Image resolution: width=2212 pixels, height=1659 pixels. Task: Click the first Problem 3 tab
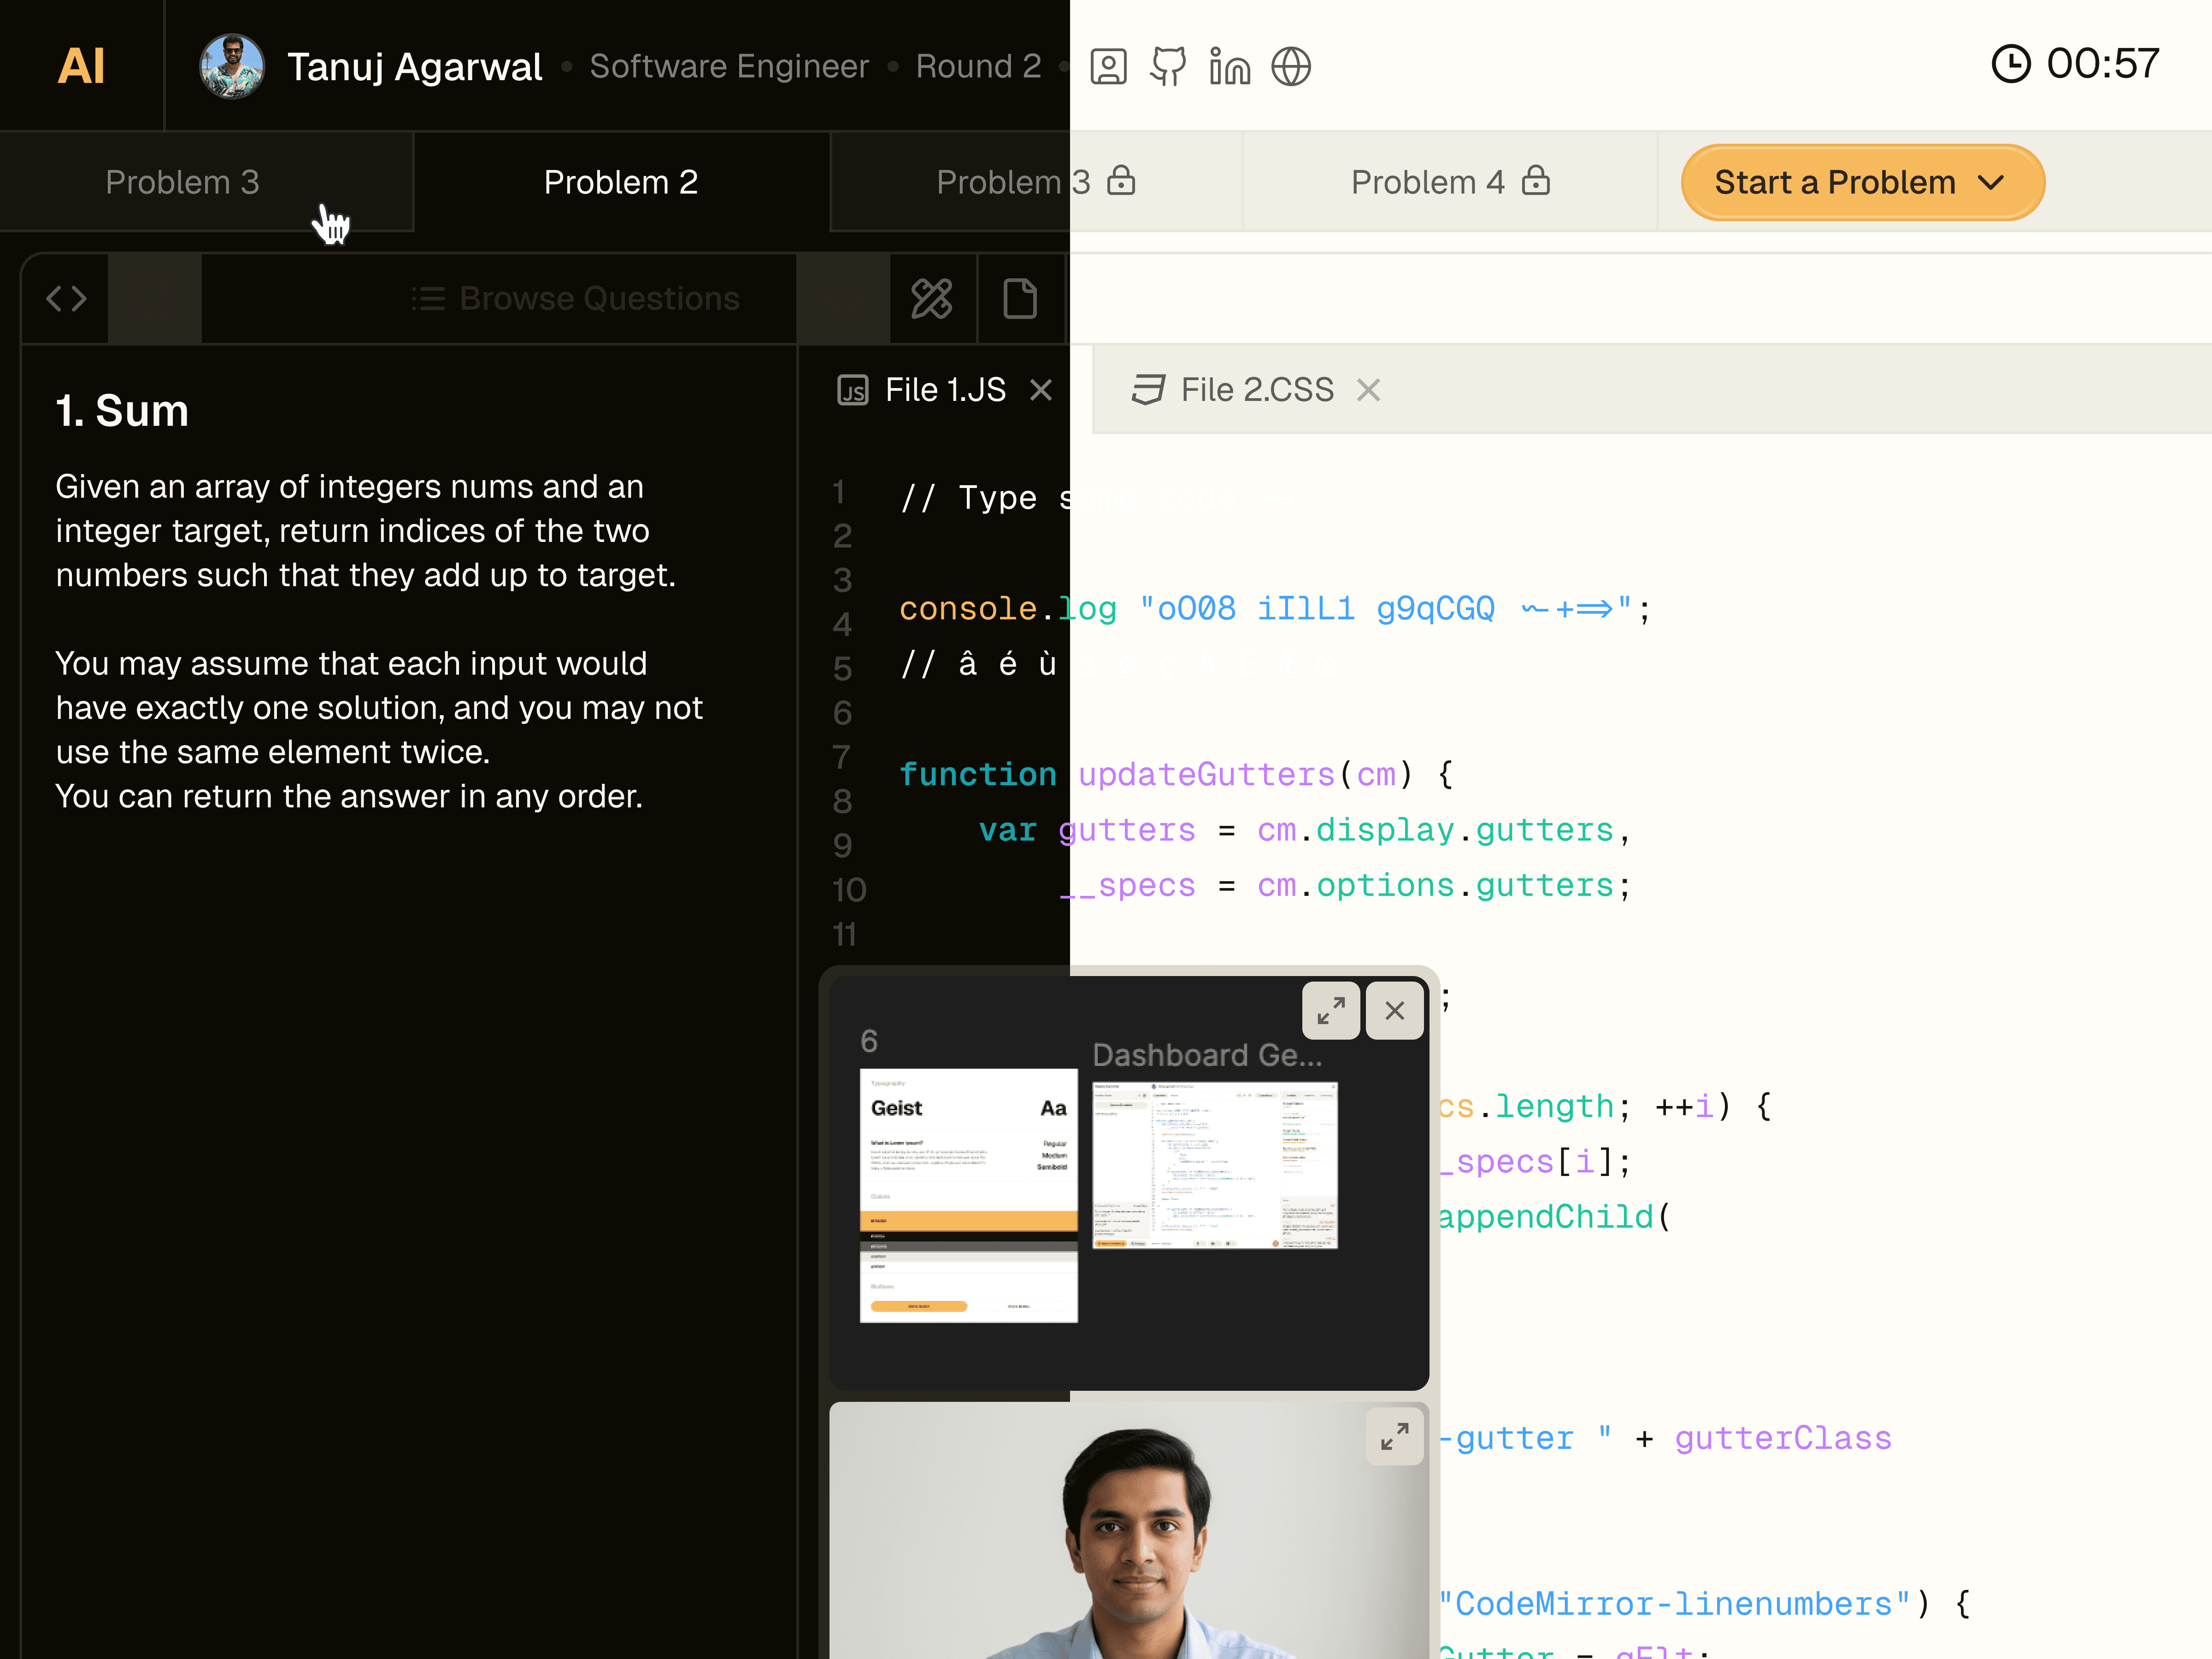[182, 183]
